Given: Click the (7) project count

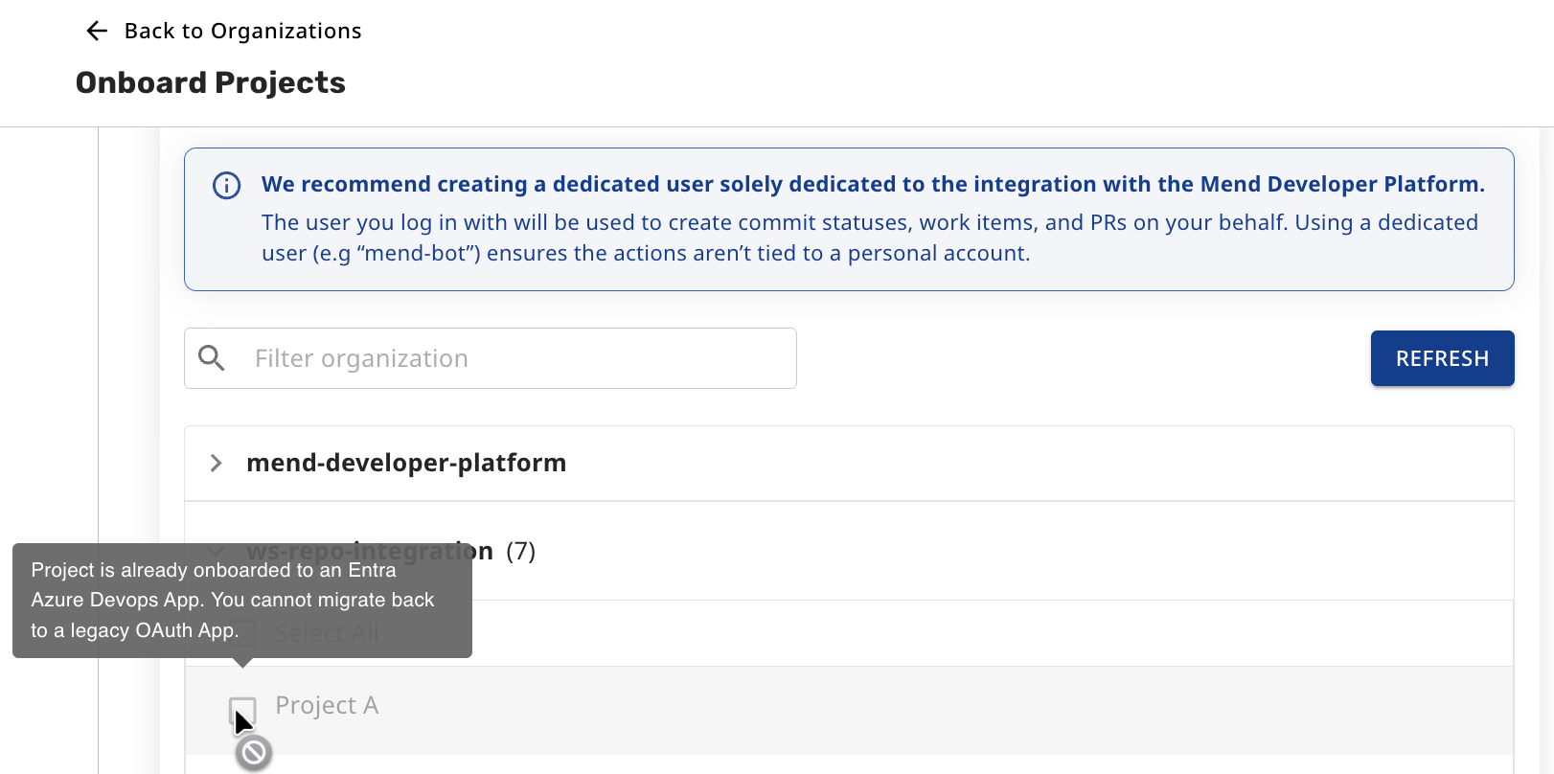Looking at the screenshot, I should click(x=520, y=551).
